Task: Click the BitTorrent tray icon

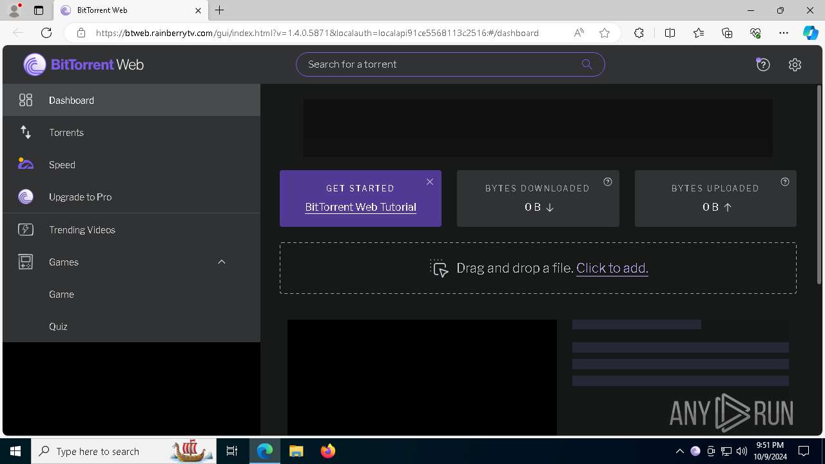Action: (x=695, y=451)
